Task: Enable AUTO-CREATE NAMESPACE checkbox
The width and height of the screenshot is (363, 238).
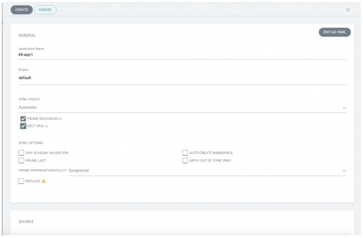Action: click(x=185, y=153)
